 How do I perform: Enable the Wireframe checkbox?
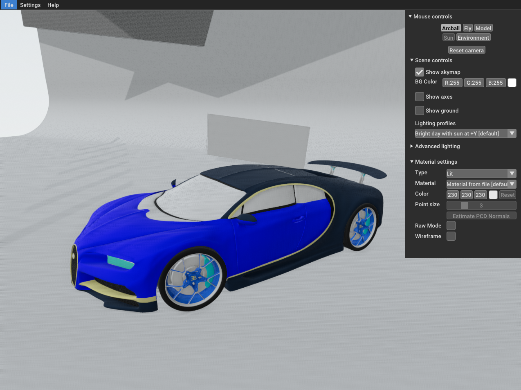pos(451,236)
